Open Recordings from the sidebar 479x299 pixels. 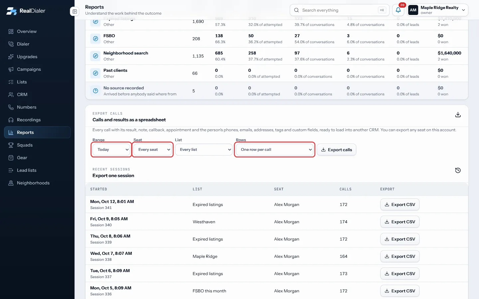point(37,120)
